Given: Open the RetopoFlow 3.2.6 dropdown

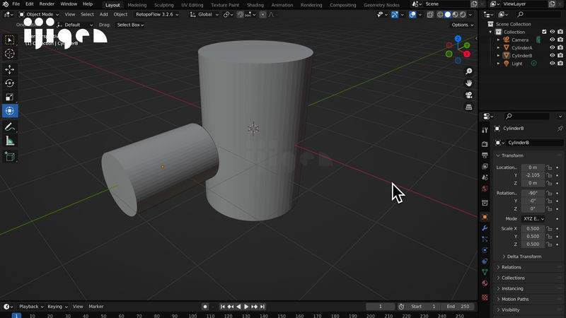Looking at the screenshot, I should tap(157, 14).
